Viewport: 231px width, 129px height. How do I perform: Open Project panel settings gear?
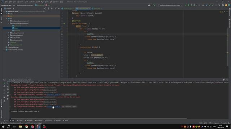(56, 9)
